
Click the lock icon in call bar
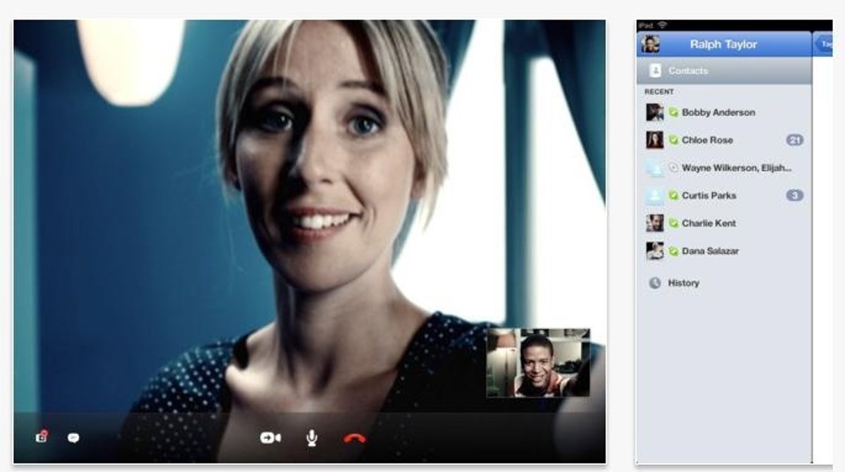coord(42,438)
